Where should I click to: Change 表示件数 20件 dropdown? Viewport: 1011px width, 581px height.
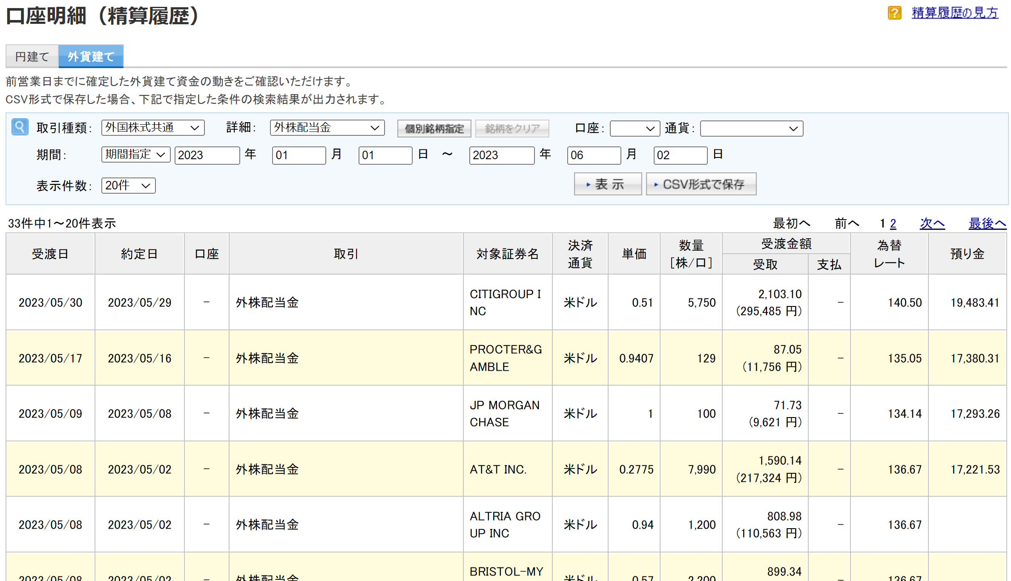[x=128, y=186]
